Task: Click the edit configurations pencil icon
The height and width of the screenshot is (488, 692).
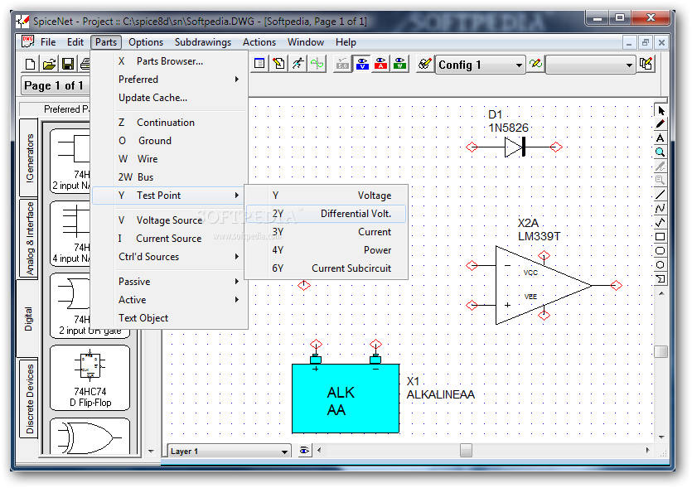Action: point(424,64)
